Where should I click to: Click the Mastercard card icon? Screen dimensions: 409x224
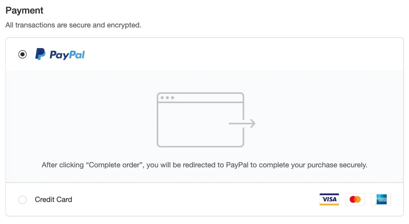(355, 199)
